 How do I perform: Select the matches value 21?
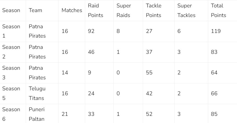pos(65,114)
